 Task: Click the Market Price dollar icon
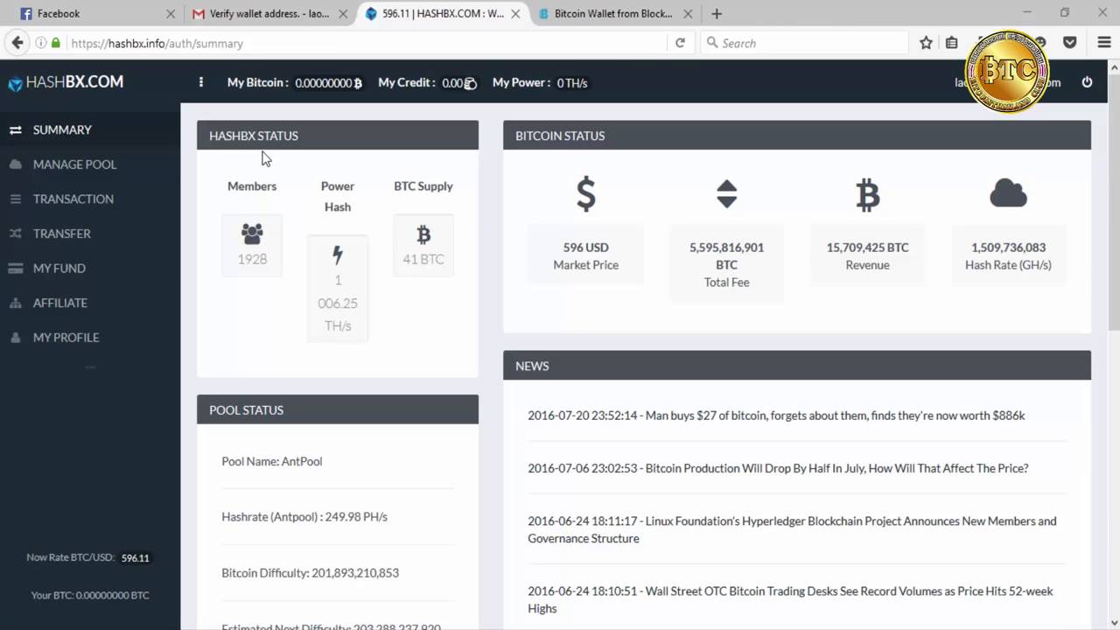pyautogui.click(x=585, y=194)
